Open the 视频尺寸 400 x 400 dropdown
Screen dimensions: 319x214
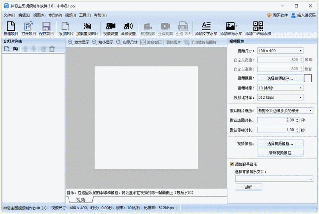[280, 51]
